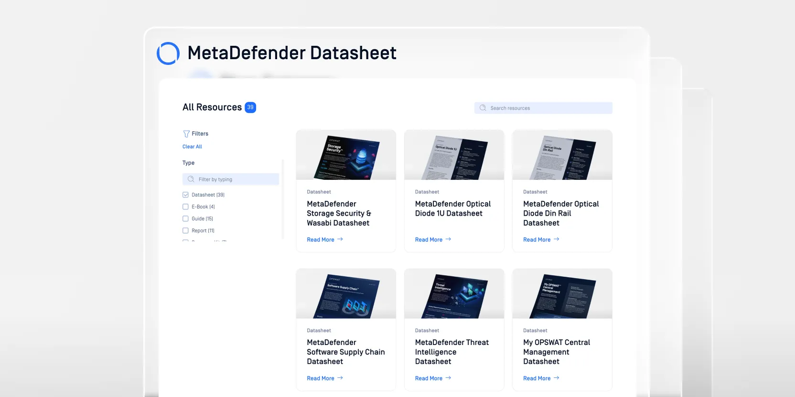This screenshot has height=397, width=795.
Task: Click the Filters funnel icon
Action: [x=186, y=134]
